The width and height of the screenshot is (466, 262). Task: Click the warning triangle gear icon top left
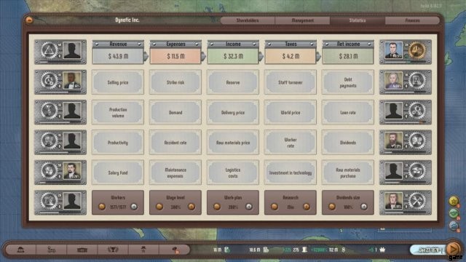pos(49,50)
